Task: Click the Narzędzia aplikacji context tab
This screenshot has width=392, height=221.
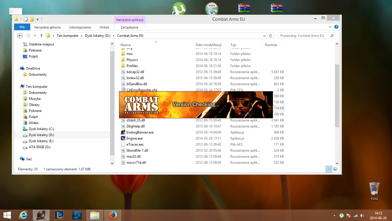Action: pos(130,20)
